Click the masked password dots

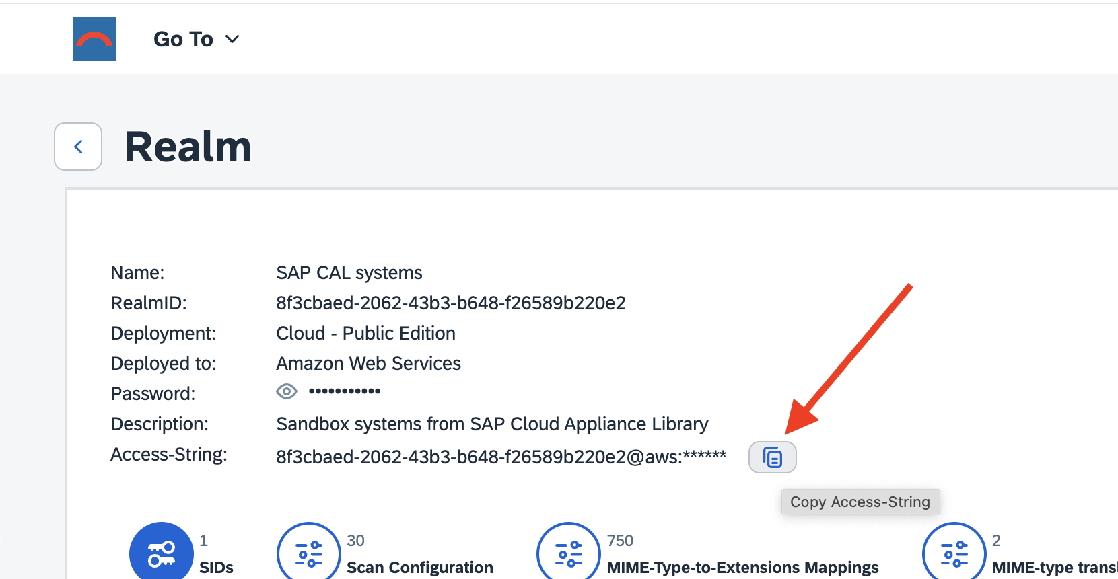point(345,391)
